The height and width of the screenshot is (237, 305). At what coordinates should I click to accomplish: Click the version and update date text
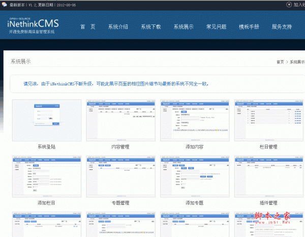[43, 5]
